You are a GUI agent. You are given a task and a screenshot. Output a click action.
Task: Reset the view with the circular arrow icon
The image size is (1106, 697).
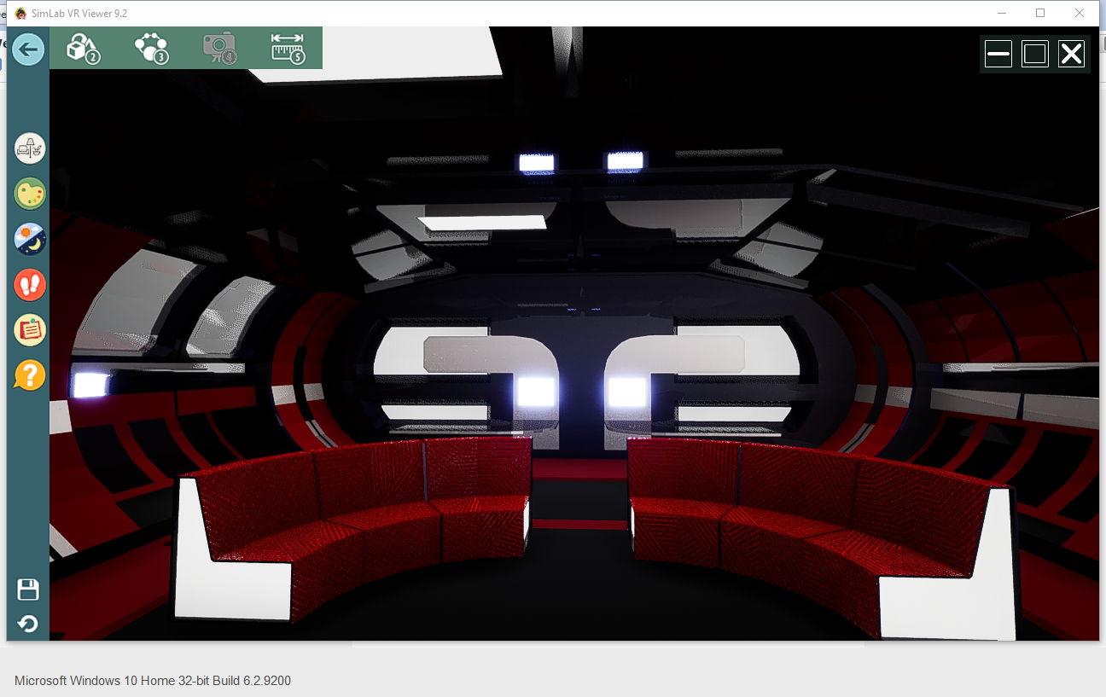pos(28,624)
